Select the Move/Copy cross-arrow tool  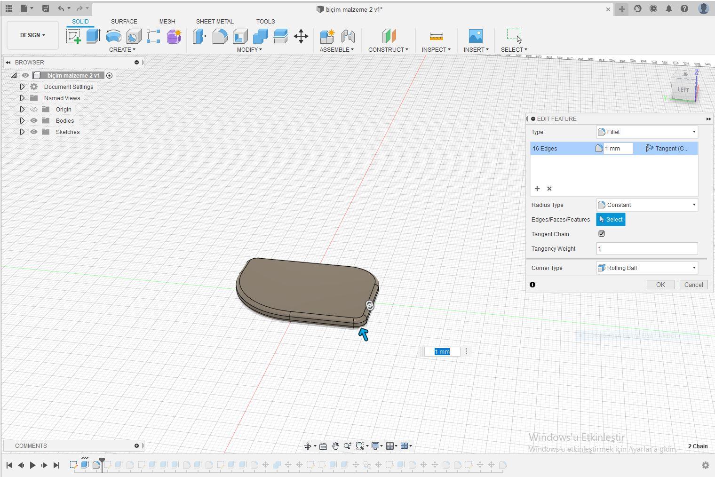click(301, 36)
